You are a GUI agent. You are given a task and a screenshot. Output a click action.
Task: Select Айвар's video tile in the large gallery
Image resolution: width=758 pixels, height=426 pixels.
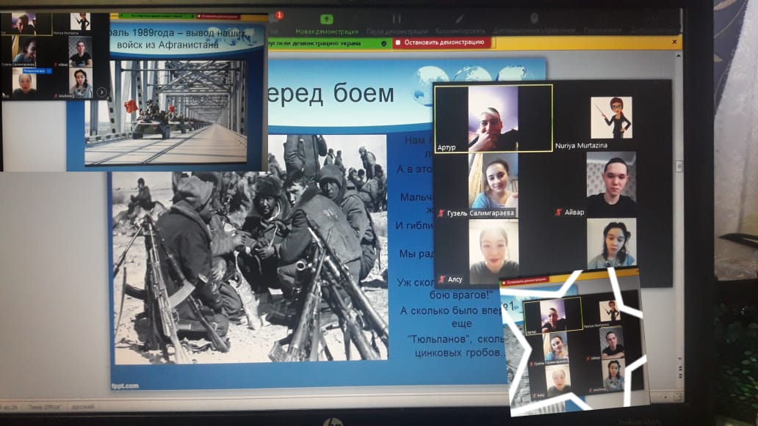click(611, 185)
